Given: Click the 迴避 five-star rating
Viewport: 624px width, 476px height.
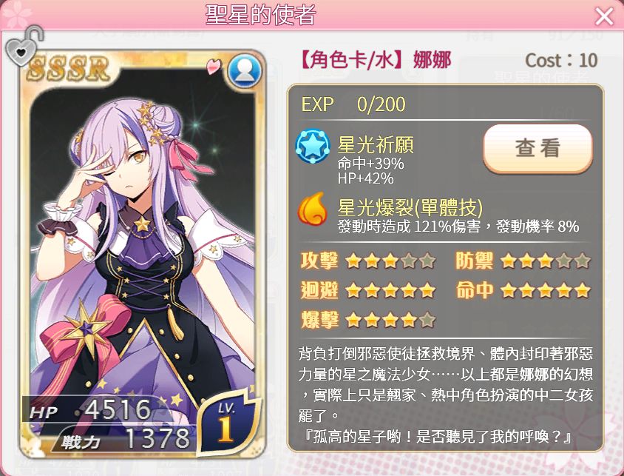Looking at the screenshot, I should pos(368,290).
